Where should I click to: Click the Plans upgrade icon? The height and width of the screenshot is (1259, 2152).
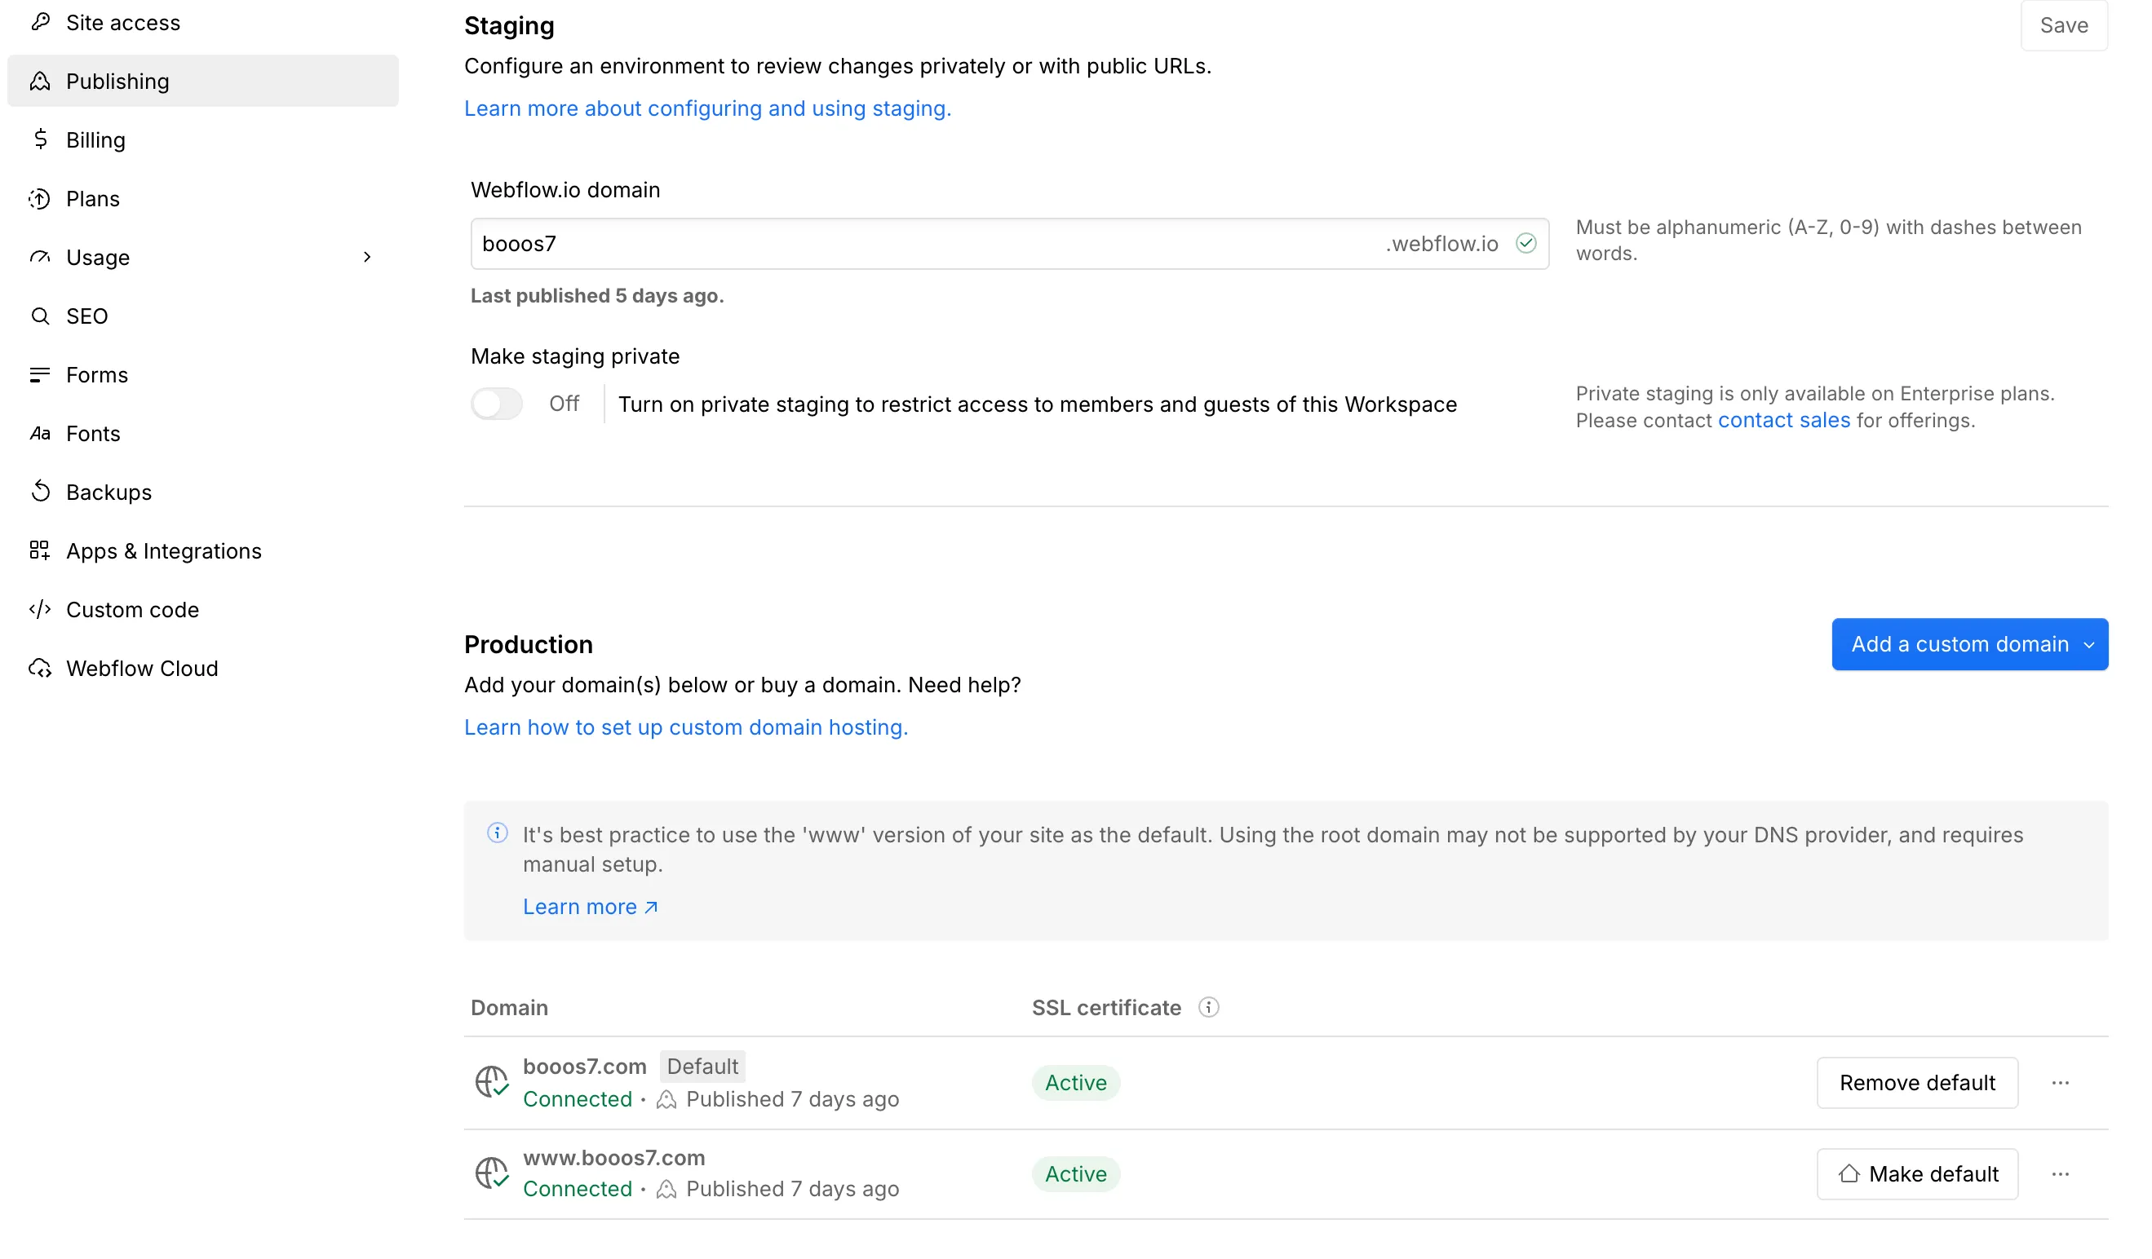tap(40, 199)
